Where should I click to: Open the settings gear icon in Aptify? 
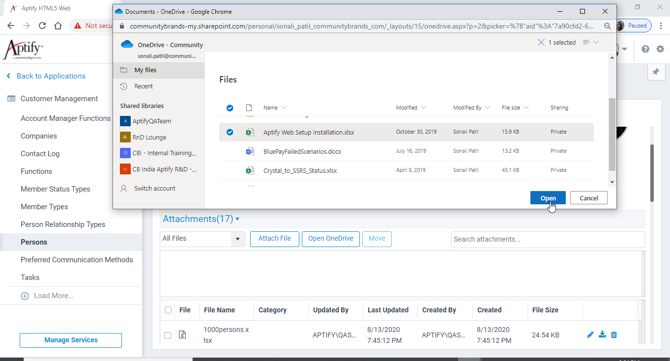660,49
